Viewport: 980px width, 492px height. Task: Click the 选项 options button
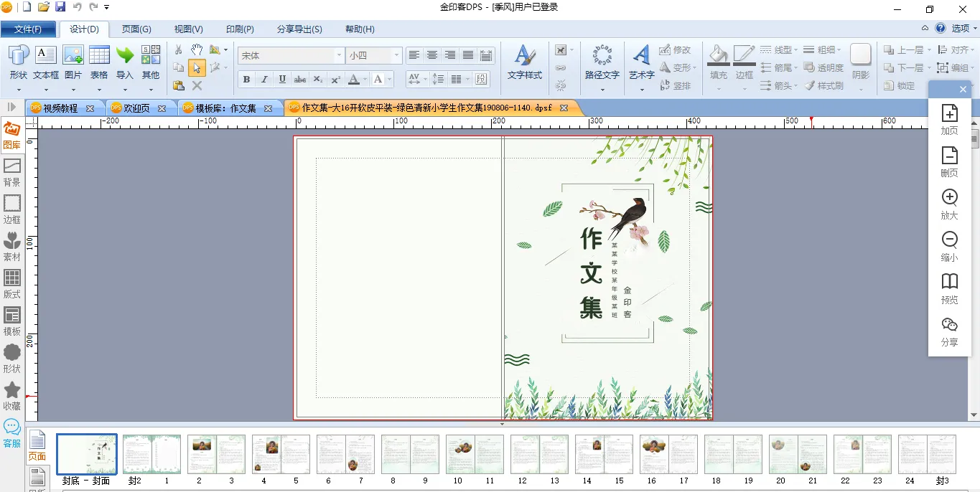pyautogui.click(x=961, y=29)
